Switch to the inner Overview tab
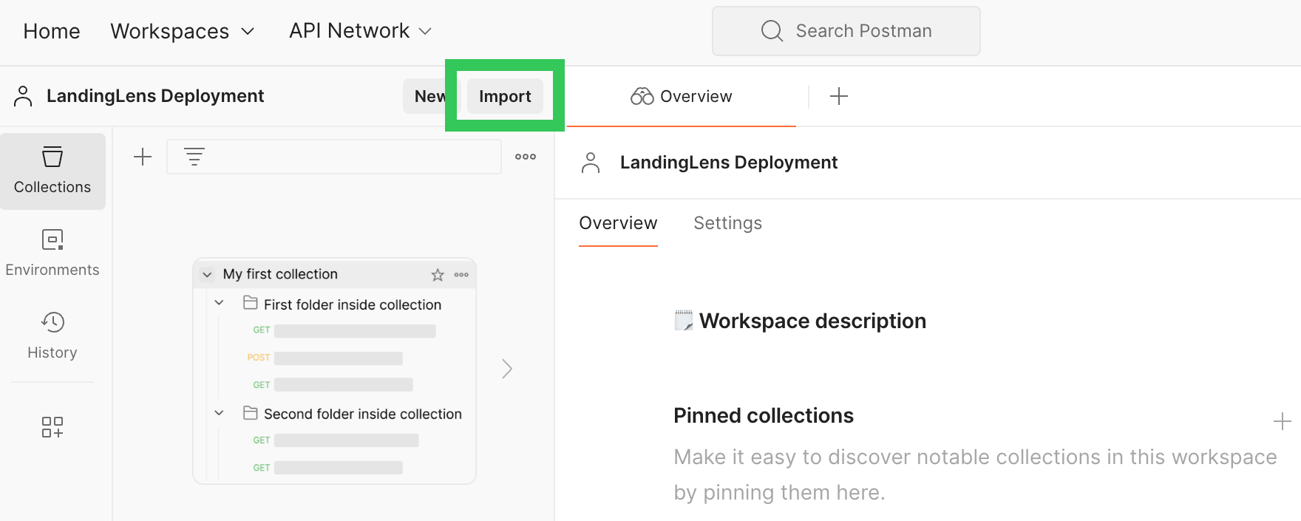The width and height of the screenshot is (1301, 521). [618, 223]
